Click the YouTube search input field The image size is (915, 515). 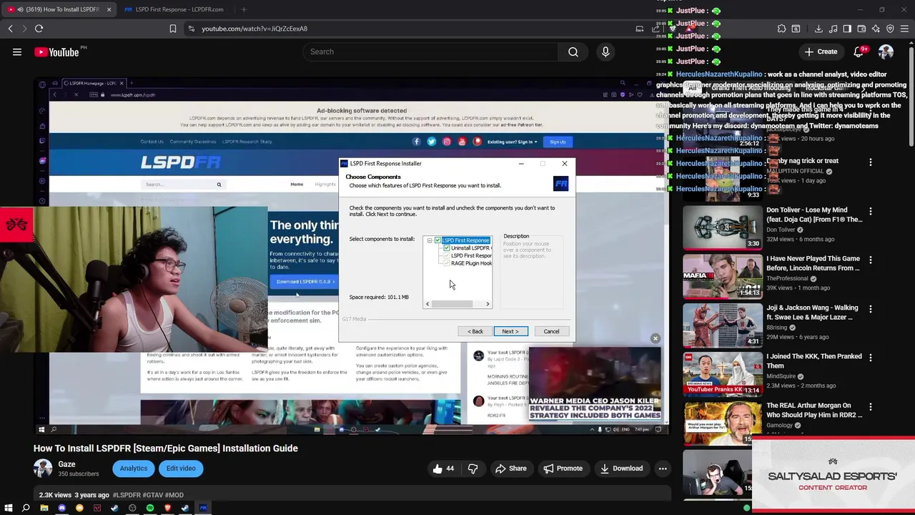tap(429, 51)
